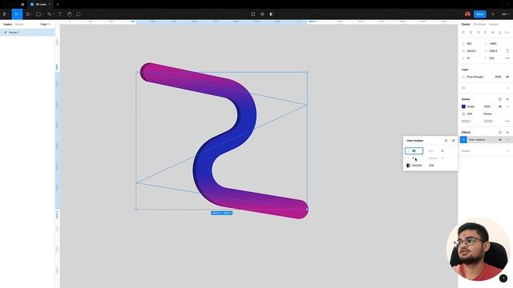Click the Edit object icon in toolbar
Image resolution: width=513 pixels, height=288 pixels.
[x=253, y=14]
